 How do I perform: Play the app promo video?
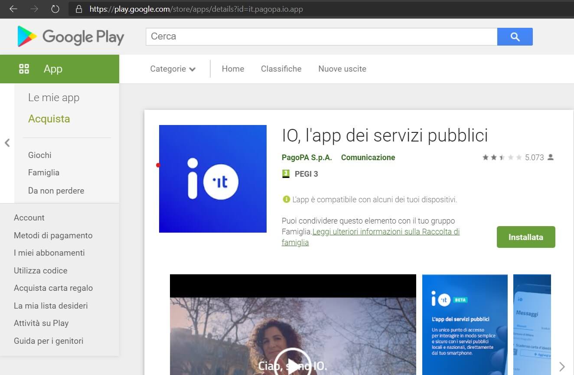pos(293,364)
